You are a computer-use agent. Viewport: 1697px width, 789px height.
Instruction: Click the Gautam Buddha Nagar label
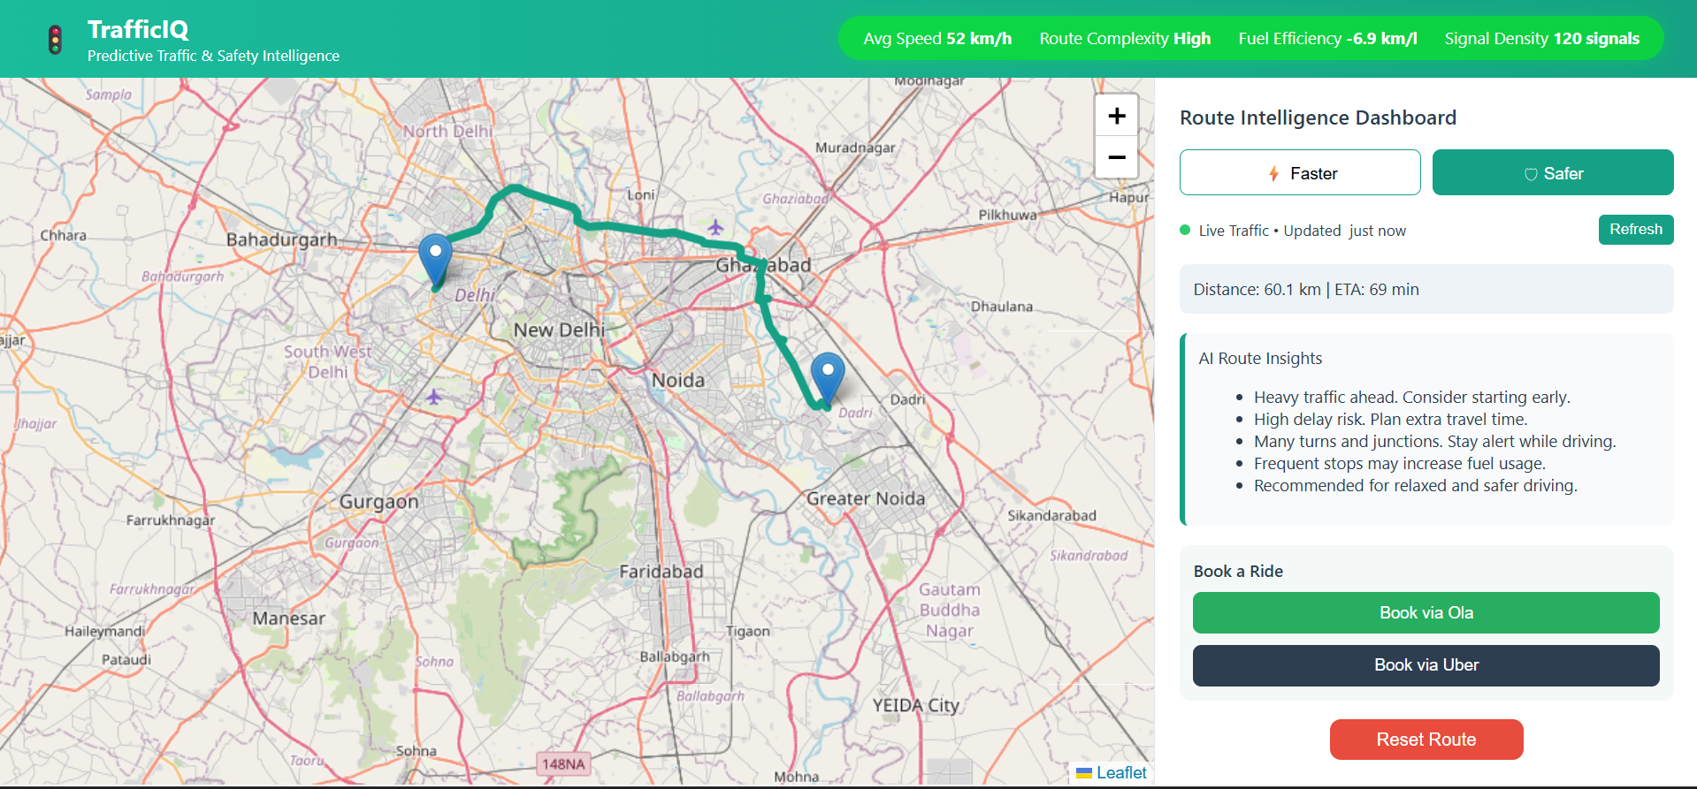point(949,611)
